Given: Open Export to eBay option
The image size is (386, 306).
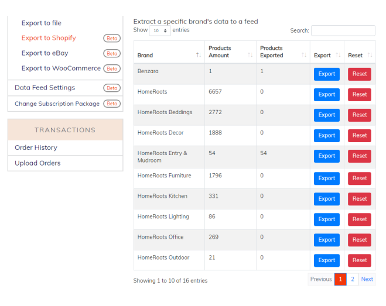Looking at the screenshot, I should [45, 53].
